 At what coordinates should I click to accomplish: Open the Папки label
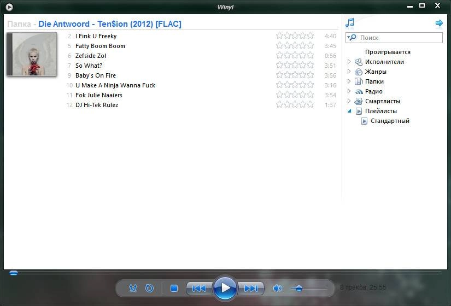coord(374,81)
